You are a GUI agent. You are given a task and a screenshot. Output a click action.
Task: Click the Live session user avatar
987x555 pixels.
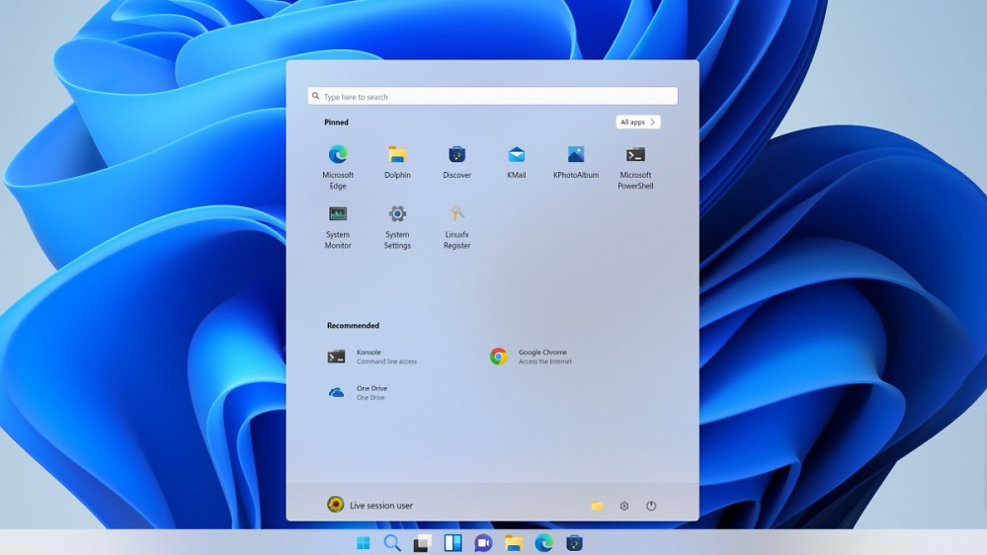point(336,504)
